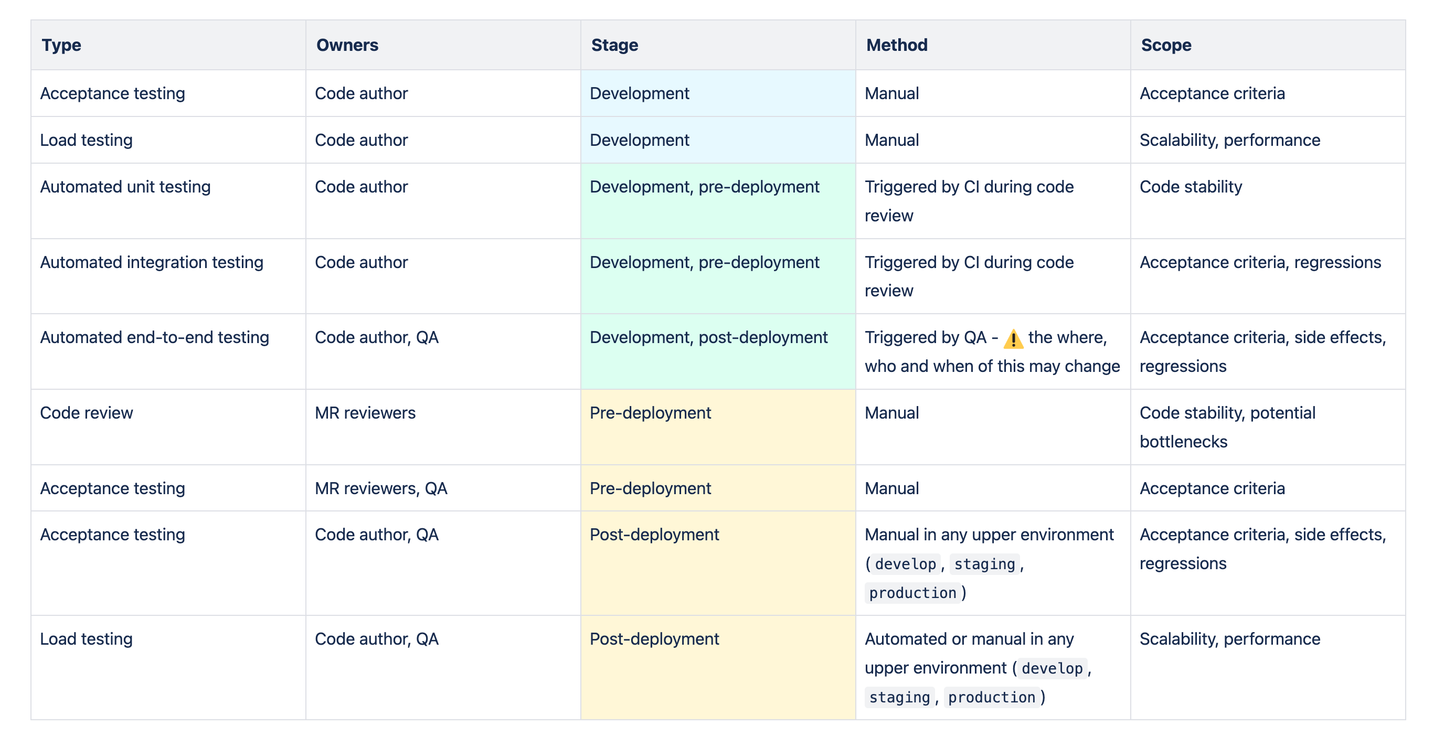Click the Development, post-deployment green cell
1444x747 pixels.
[708, 337]
